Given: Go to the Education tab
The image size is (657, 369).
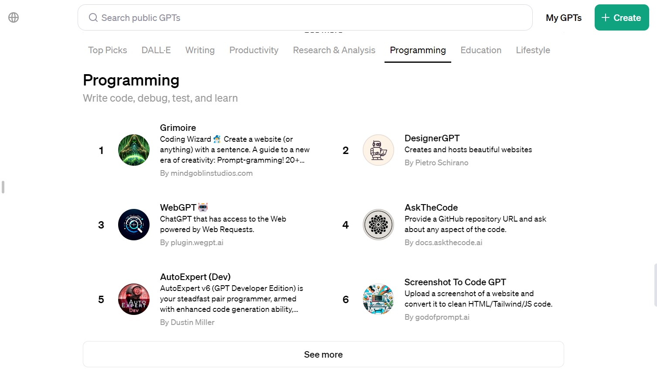Looking at the screenshot, I should click(481, 50).
